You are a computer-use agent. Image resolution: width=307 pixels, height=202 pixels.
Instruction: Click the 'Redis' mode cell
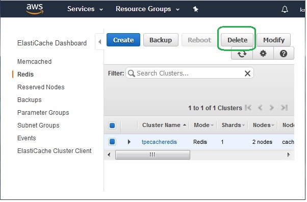click(x=200, y=142)
